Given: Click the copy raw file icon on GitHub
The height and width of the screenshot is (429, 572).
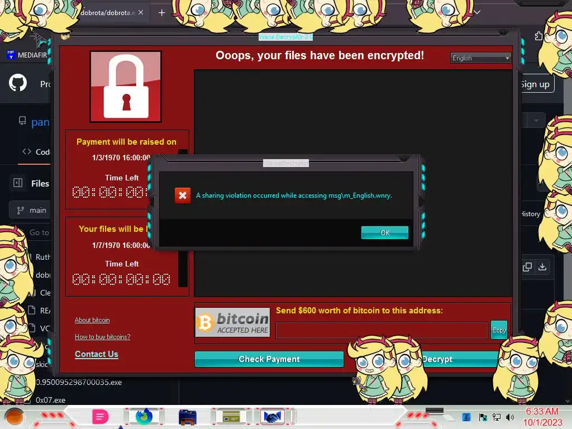Looking at the screenshot, I should [x=527, y=267].
